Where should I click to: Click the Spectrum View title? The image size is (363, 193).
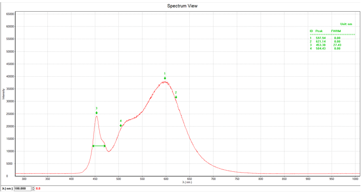(182, 6)
